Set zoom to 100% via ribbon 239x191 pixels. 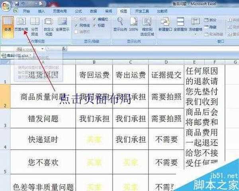[134, 24]
